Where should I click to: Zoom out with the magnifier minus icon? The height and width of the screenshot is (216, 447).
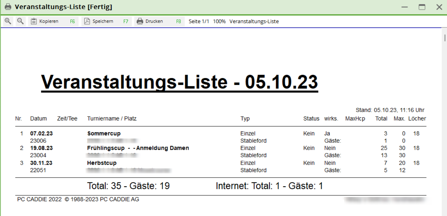pyautogui.click(x=20, y=21)
